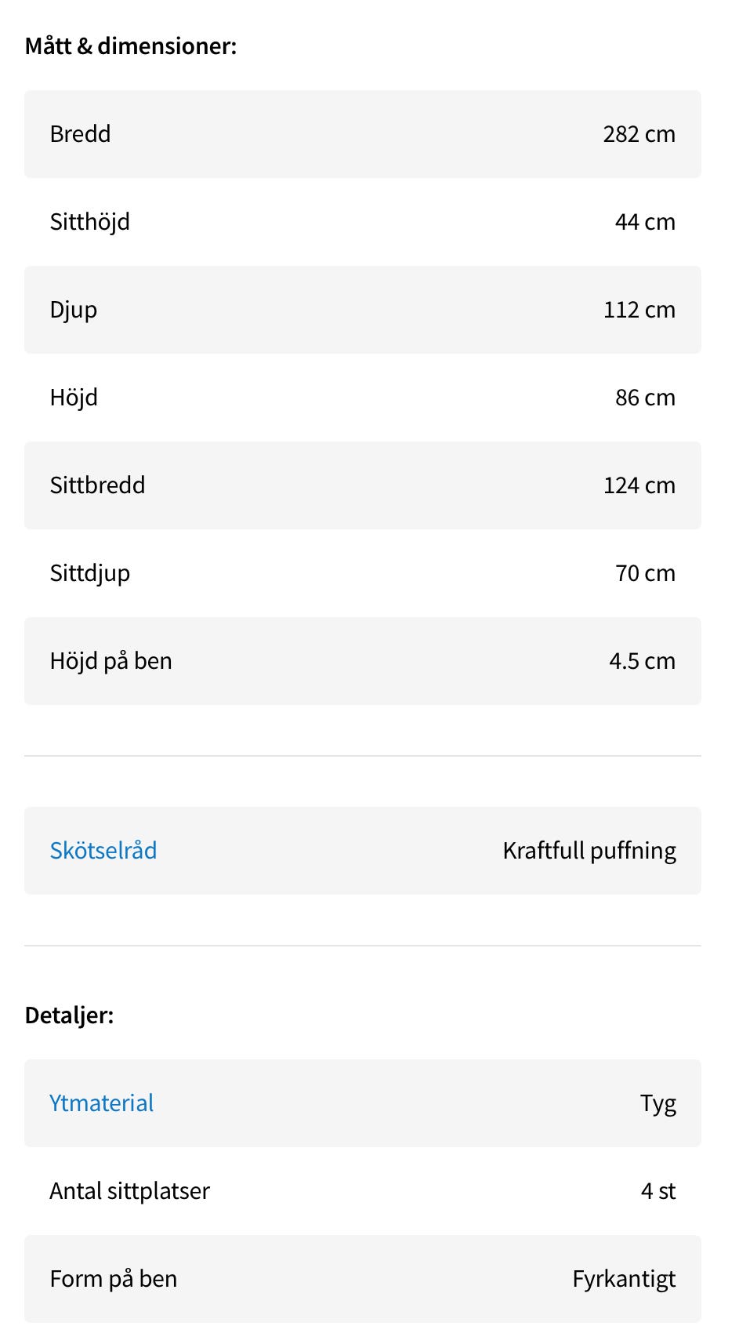Screen dimensions: 739x1344
Task: Click the 'Fyrkantigt' value
Action: tap(624, 1279)
